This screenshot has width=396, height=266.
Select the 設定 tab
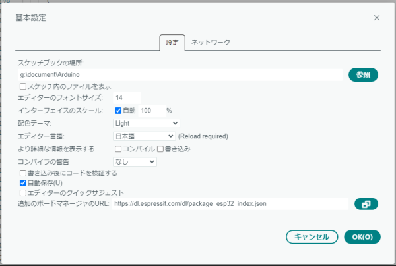point(172,43)
